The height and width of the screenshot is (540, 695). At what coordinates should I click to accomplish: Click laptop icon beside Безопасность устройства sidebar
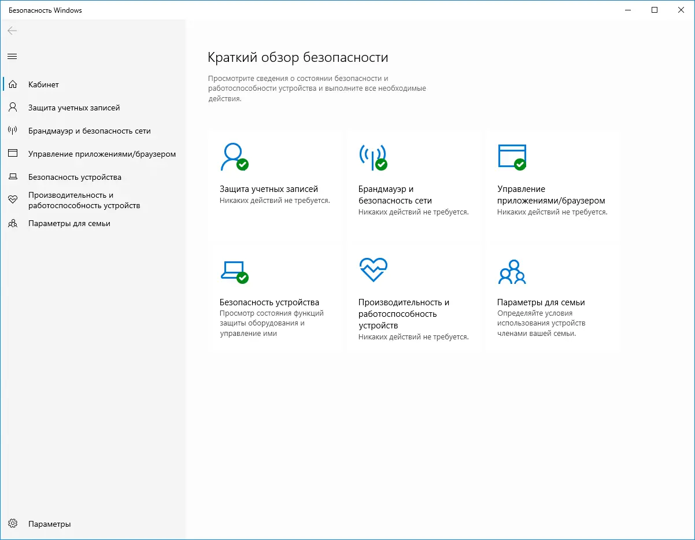[12, 177]
